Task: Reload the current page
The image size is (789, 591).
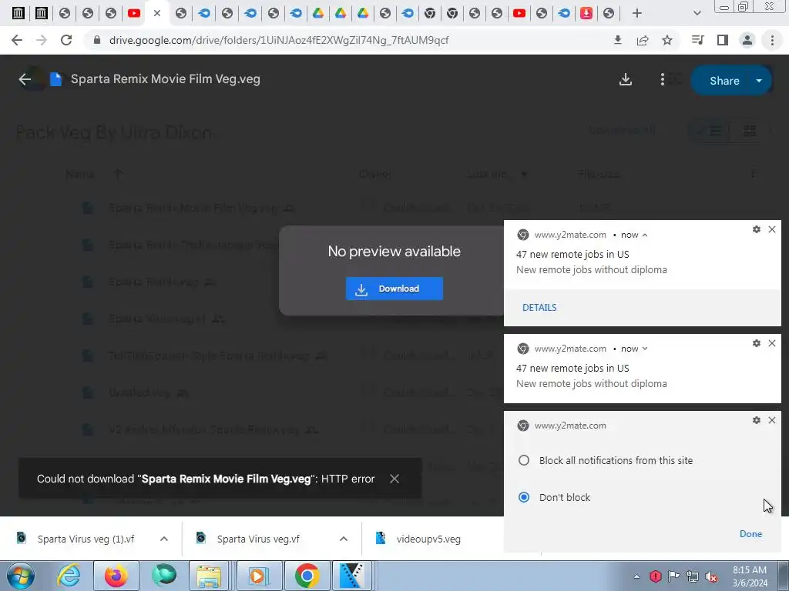Action: (66, 40)
